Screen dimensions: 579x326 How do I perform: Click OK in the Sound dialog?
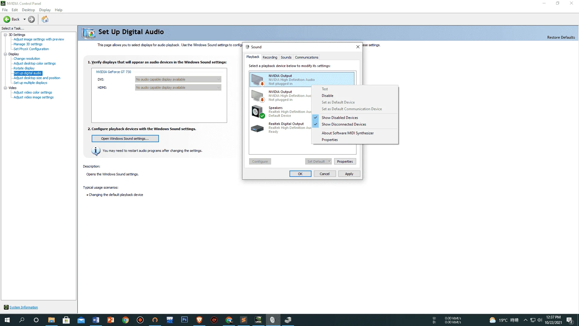[x=300, y=174]
